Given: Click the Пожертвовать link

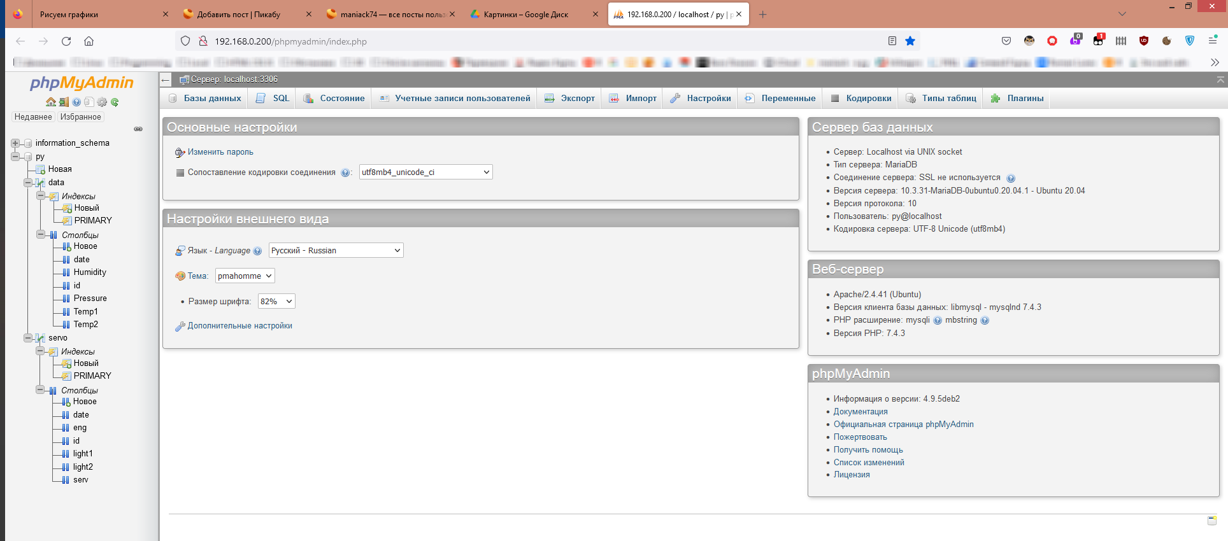Looking at the screenshot, I should coord(860,437).
